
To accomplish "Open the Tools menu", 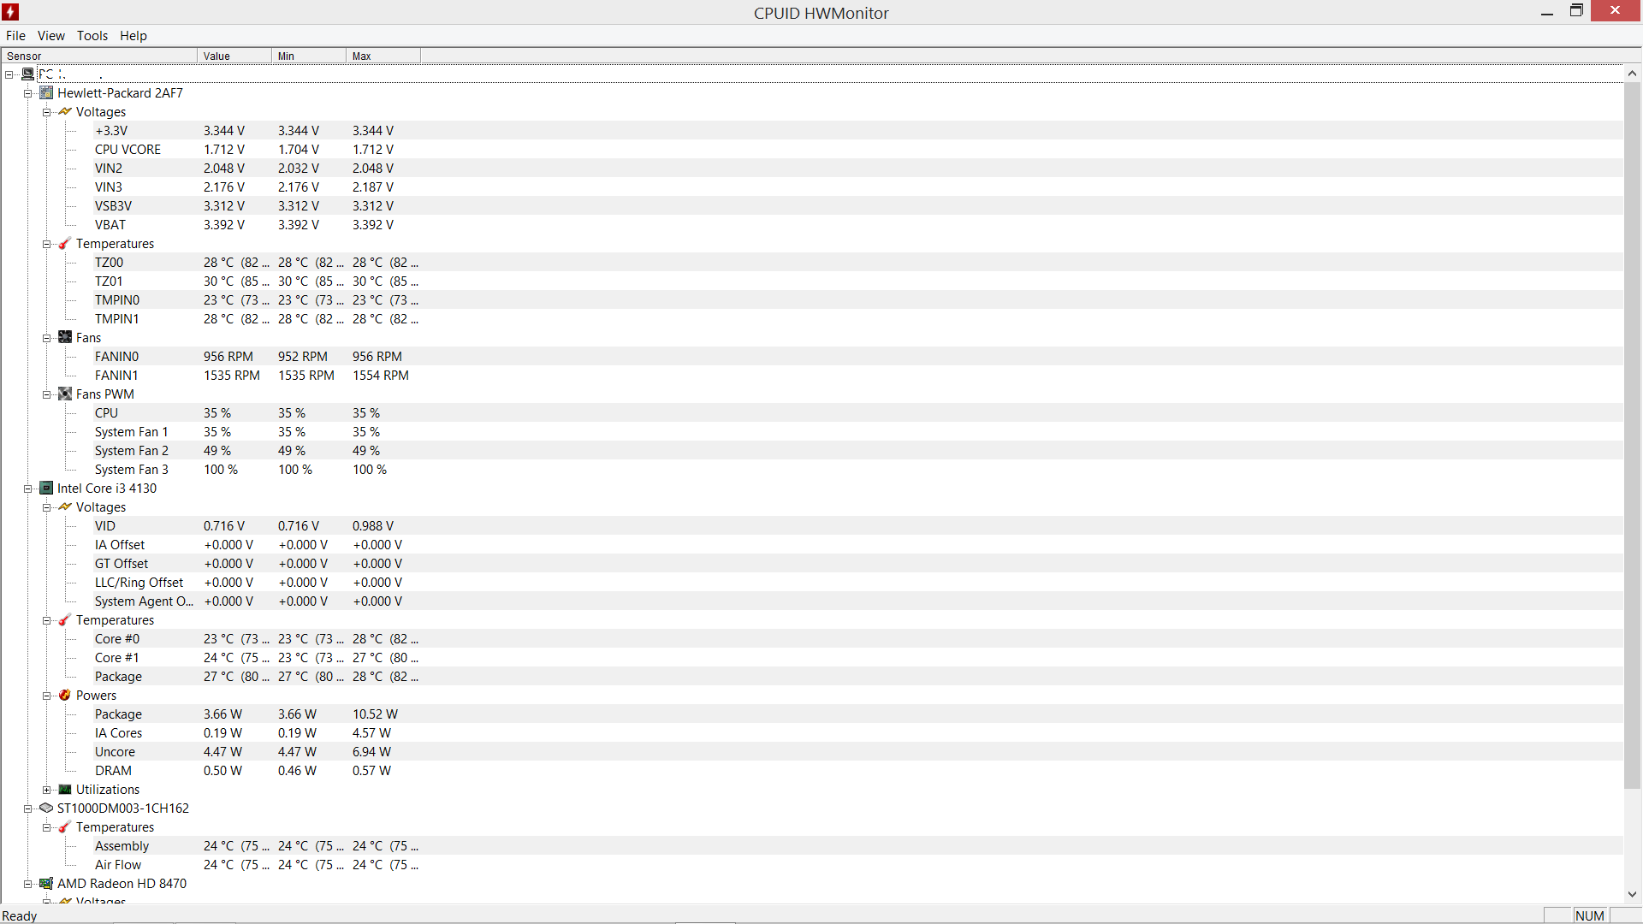I will (92, 35).
